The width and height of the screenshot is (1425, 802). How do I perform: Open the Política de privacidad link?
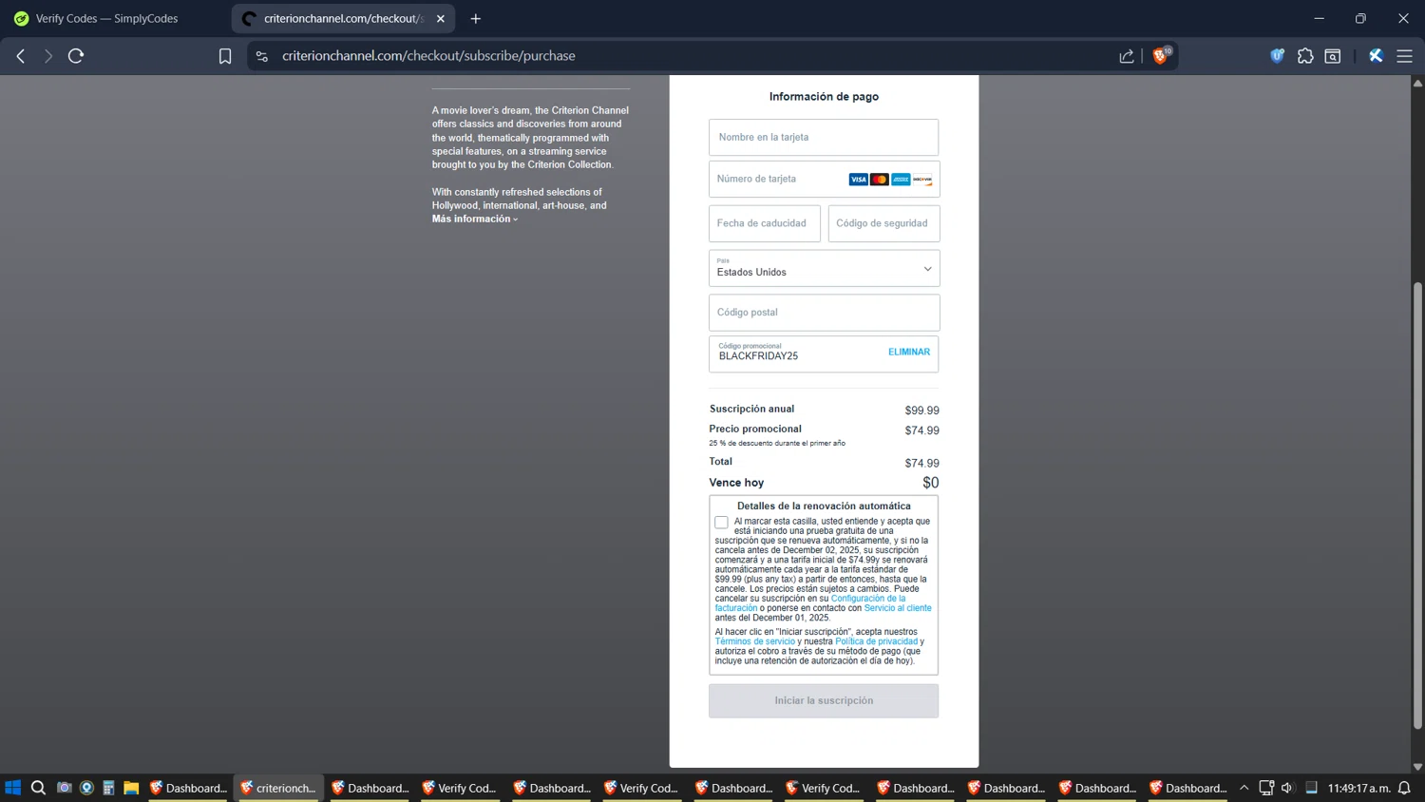point(876,641)
